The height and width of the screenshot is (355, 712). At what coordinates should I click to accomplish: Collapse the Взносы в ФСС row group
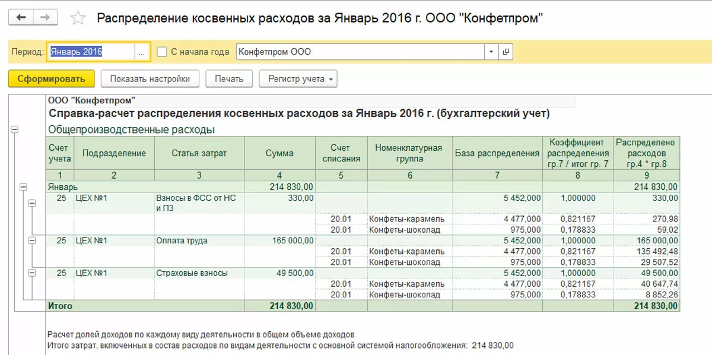[x=32, y=203]
